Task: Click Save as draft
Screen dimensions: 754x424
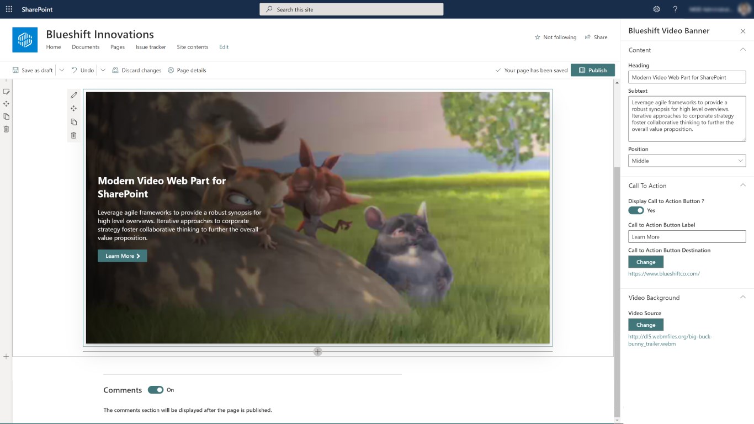Action: point(33,70)
